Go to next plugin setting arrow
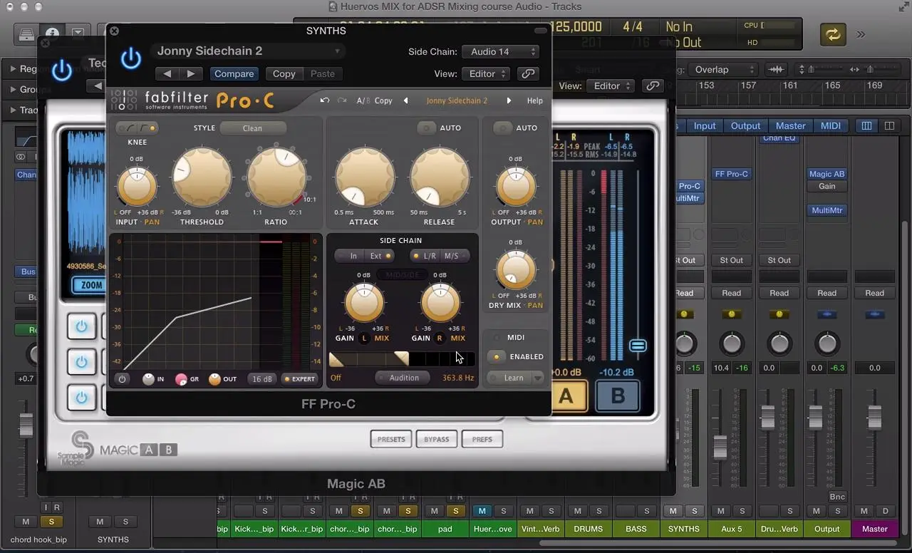 click(x=191, y=73)
